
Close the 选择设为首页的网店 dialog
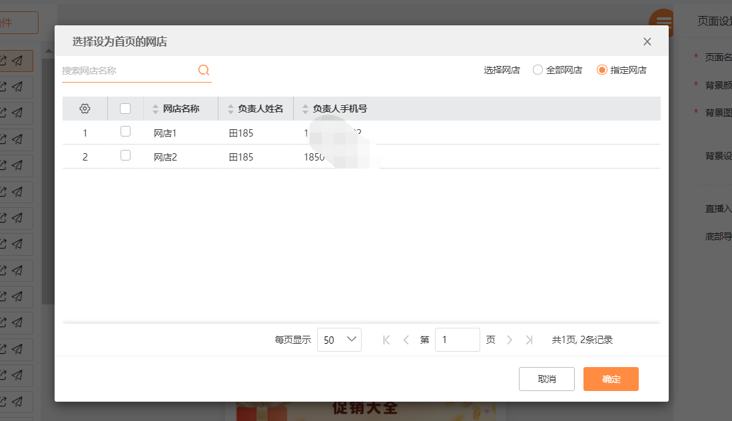click(647, 41)
